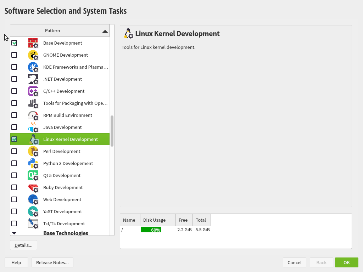The width and height of the screenshot is (363, 272).
Task: Check the Tools for Packaging checkbox
Action: 14,103
